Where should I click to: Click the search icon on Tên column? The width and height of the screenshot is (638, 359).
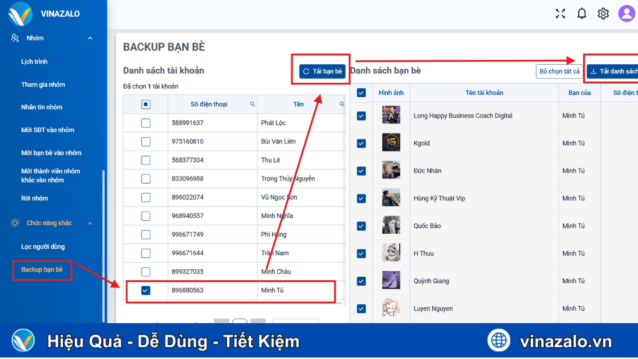click(x=341, y=104)
